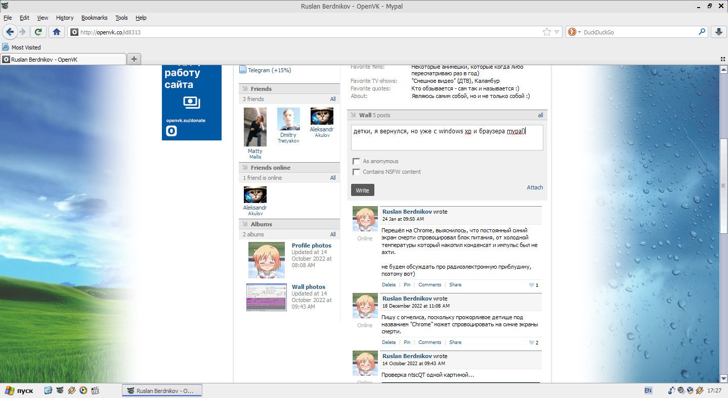
Task: Click the Attach link
Action: [x=535, y=187]
